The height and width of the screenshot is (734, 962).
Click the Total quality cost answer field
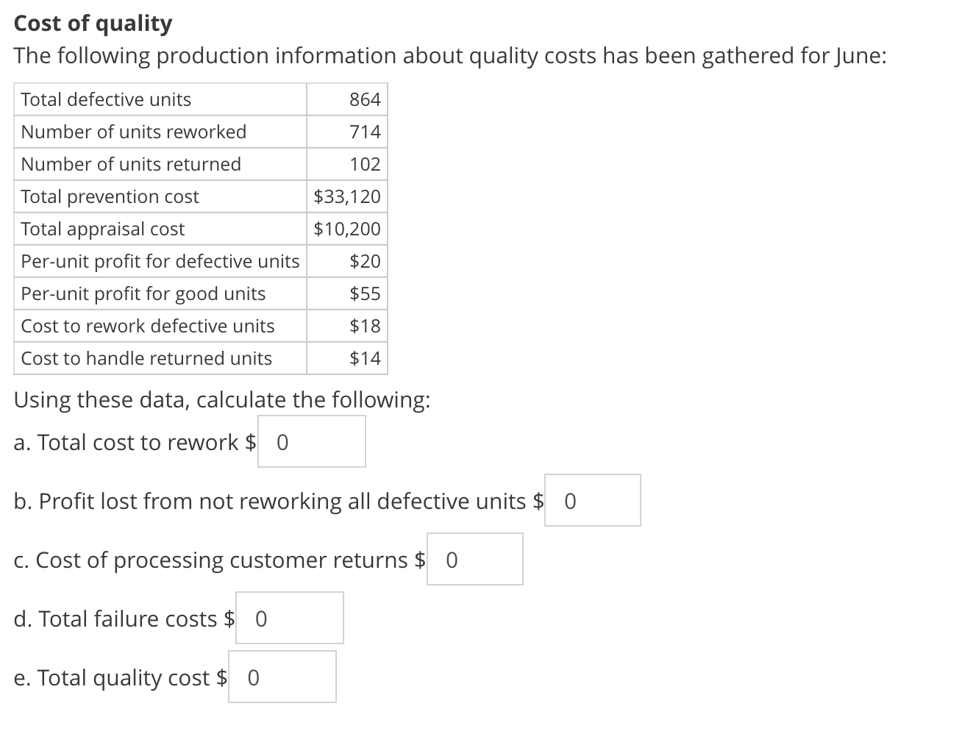pos(282,677)
